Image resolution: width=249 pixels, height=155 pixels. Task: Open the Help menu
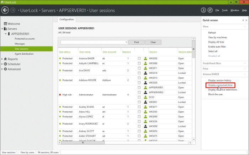[x=244, y=10]
